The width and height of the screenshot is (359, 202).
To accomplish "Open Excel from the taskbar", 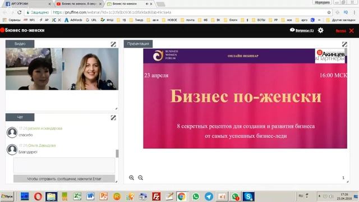I will (77, 196).
